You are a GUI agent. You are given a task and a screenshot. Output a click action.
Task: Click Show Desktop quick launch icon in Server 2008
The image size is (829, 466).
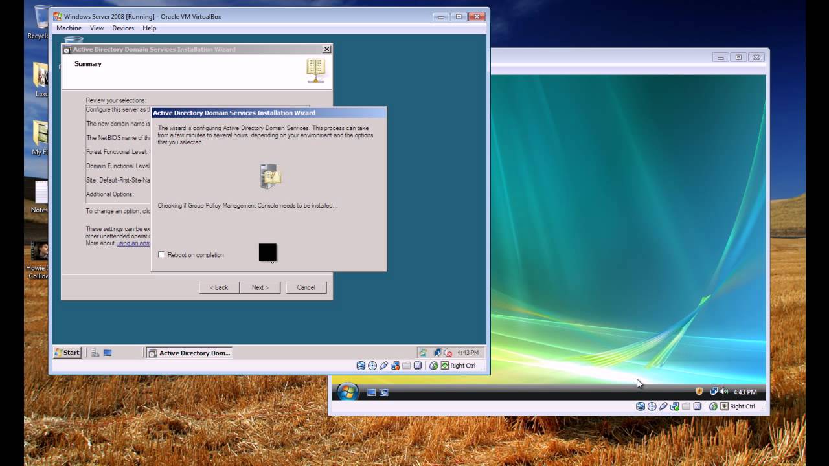tap(108, 353)
